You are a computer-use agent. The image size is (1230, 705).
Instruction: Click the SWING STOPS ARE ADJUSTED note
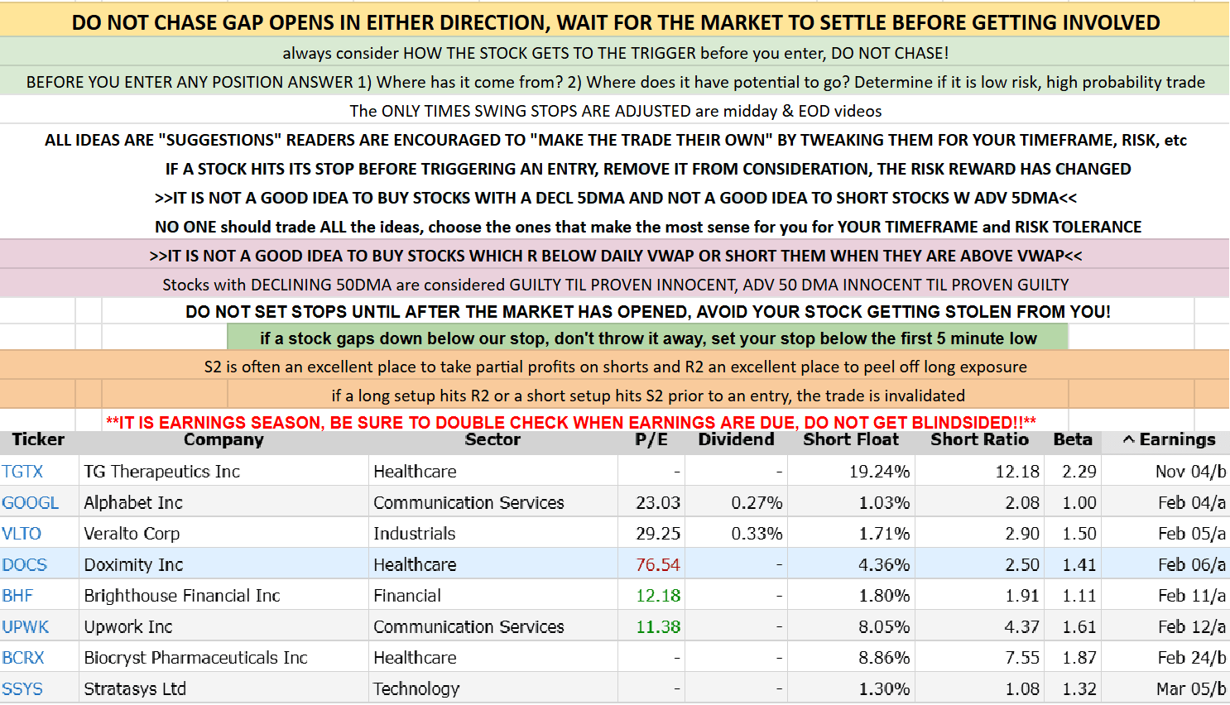coord(615,111)
